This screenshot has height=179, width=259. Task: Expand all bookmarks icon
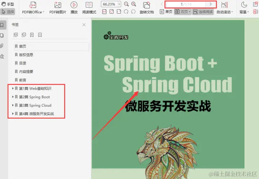coord(16,35)
